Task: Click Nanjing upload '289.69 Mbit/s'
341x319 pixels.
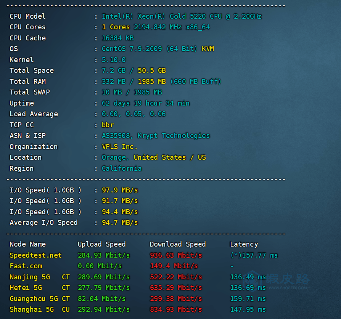Action: point(104,277)
